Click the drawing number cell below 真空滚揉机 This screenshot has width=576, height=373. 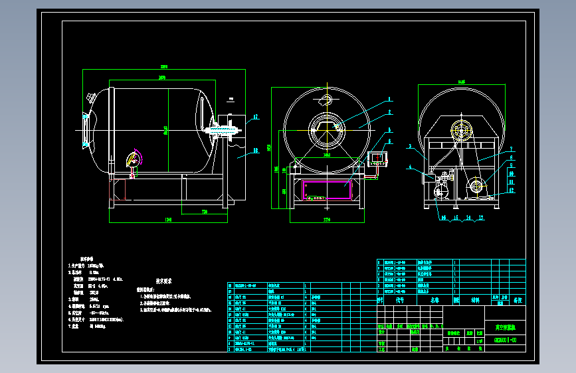point(505,340)
